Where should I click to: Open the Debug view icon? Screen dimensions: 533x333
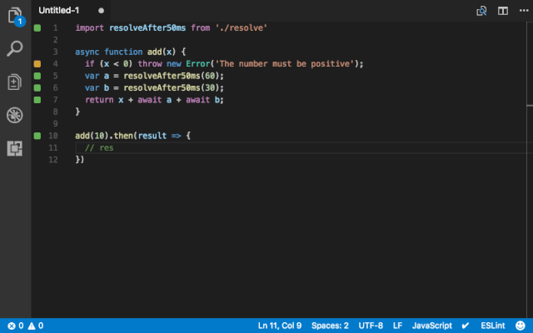coord(15,115)
